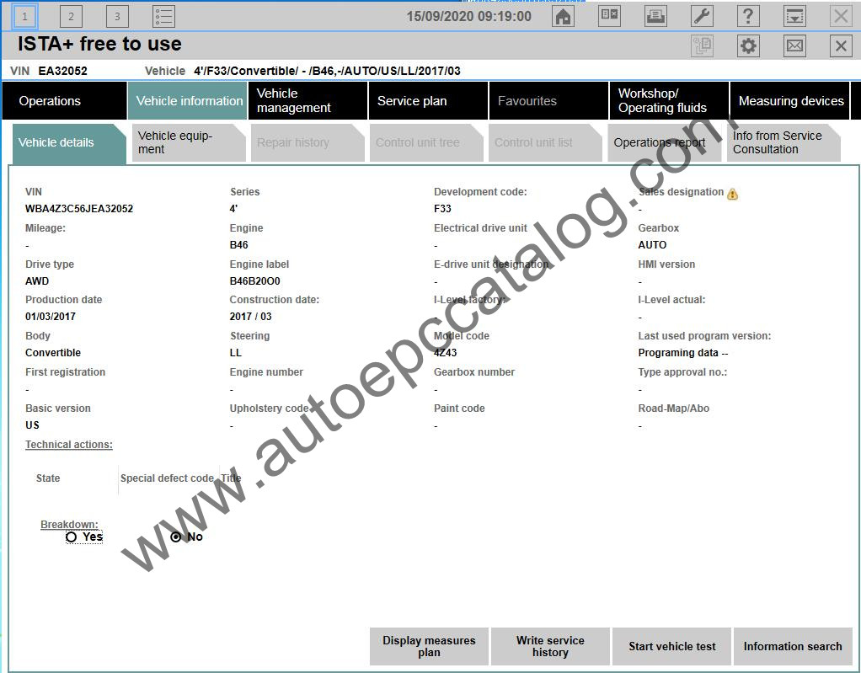The height and width of the screenshot is (673, 861).
Task: Open help with the question mark icon
Action: click(747, 16)
